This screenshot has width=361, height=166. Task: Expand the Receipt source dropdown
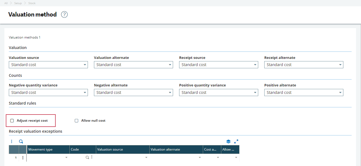(x=219, y=65)
